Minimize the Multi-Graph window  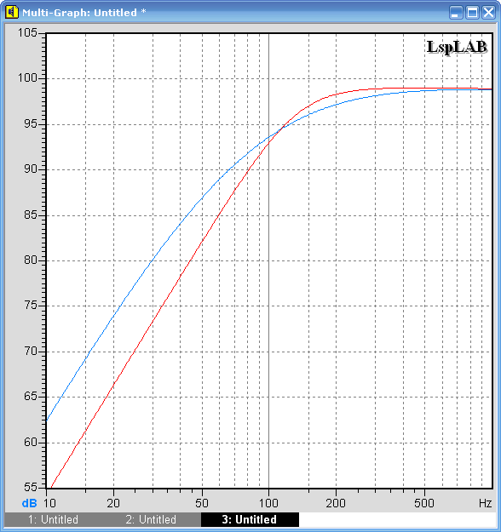coord(456,13)
